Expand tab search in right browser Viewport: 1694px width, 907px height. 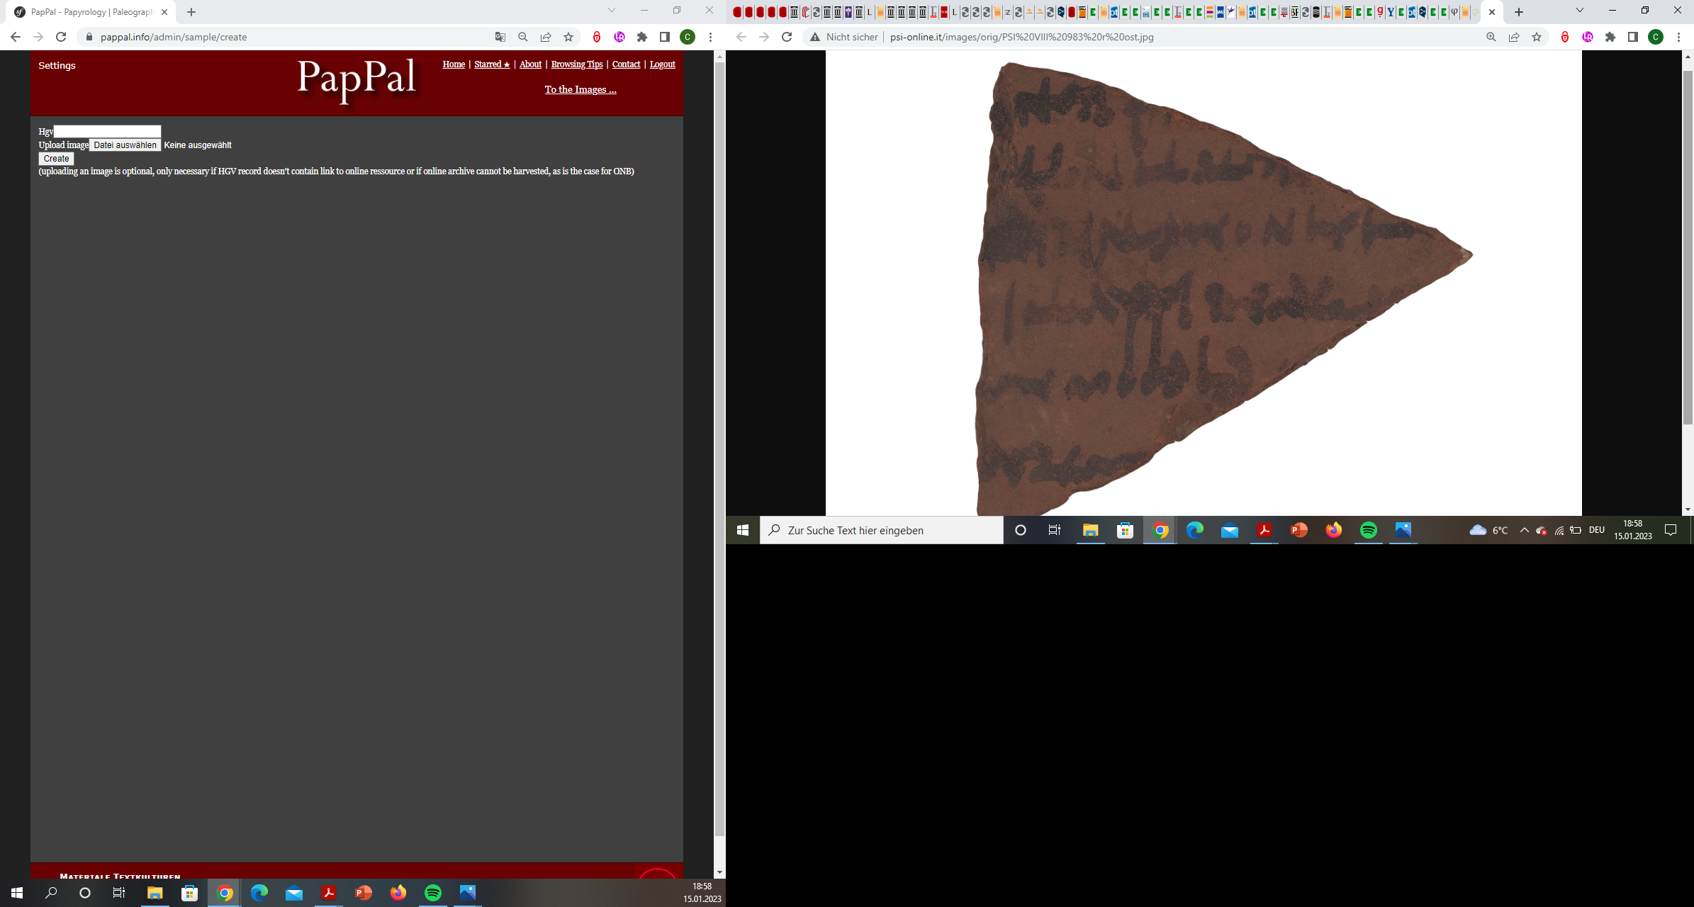[1580, 11]
